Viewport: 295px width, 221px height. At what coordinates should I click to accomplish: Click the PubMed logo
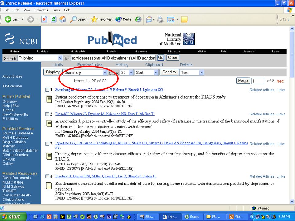click(x=112, y=39)
